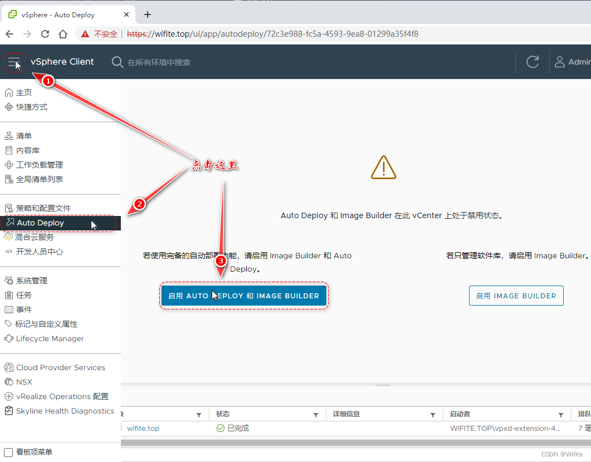591x462 pixels.
Task: Reload the browser page
Action: 45,34
